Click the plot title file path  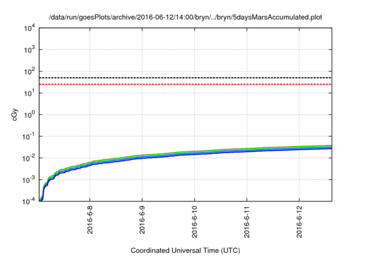click(x=185, y=17)
